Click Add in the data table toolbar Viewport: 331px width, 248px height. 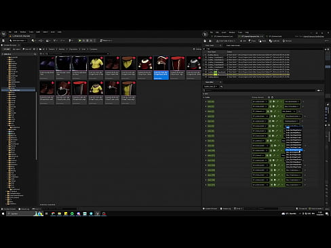(243, 41)
